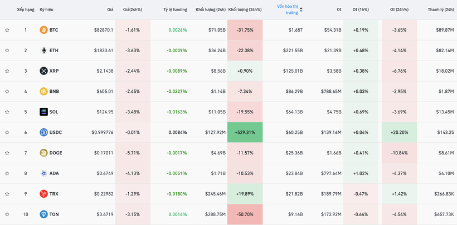Open the TON ticker link
Image resolution: width=457 pixels, height=225 pixels.
tap(54, 214)
